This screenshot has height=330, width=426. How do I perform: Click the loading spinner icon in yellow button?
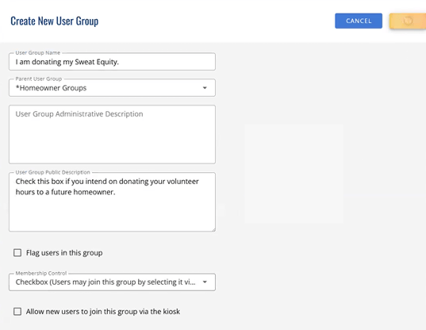pos(408,21)
